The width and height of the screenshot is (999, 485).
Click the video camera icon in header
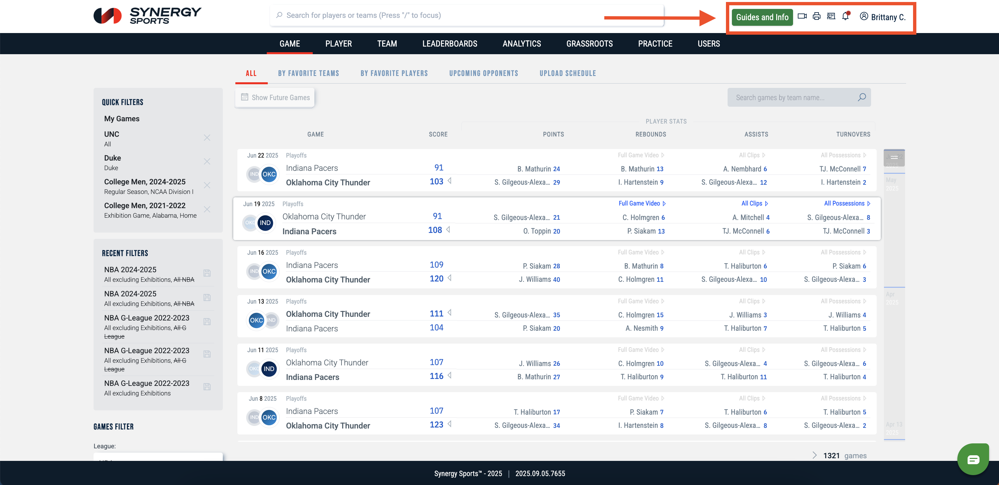[x=802, y=16]
